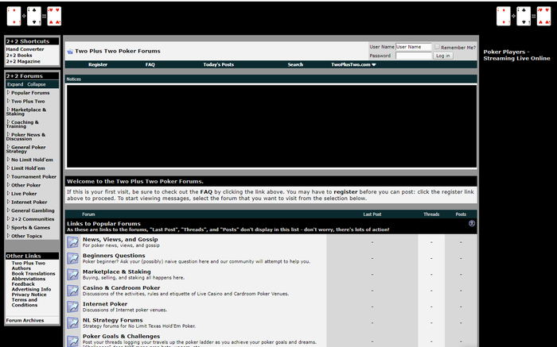Click the forum icon beside NL Strategy Forums
This screenshot has height=347, width=557.
73,323
